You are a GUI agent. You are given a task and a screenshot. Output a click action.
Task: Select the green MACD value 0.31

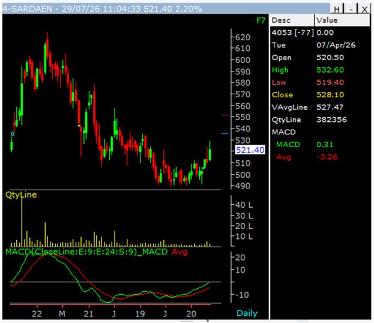[325, 144]
